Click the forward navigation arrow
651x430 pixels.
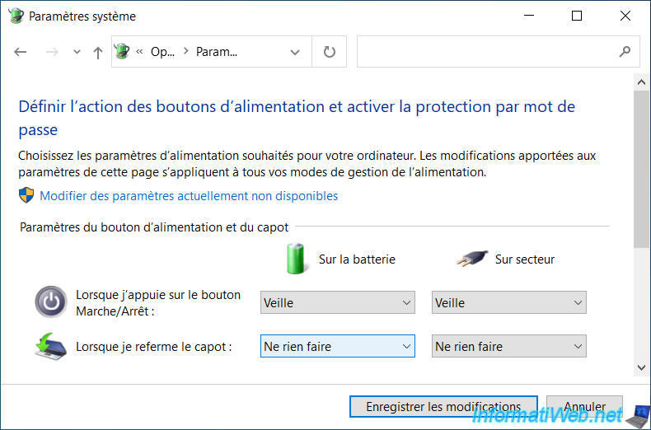click(52, 52)
